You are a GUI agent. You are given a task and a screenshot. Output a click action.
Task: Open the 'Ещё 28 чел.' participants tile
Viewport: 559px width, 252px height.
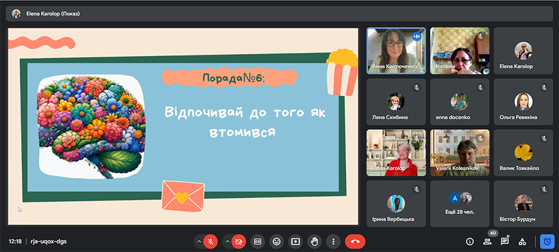click(x=460, y=203)
